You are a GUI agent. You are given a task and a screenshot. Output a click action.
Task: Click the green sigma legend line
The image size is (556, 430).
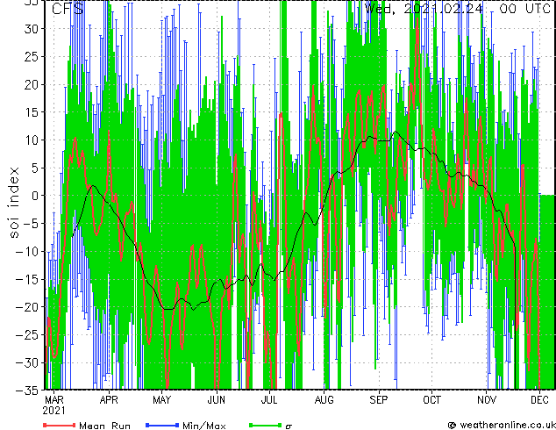click(x=265, y=425)
